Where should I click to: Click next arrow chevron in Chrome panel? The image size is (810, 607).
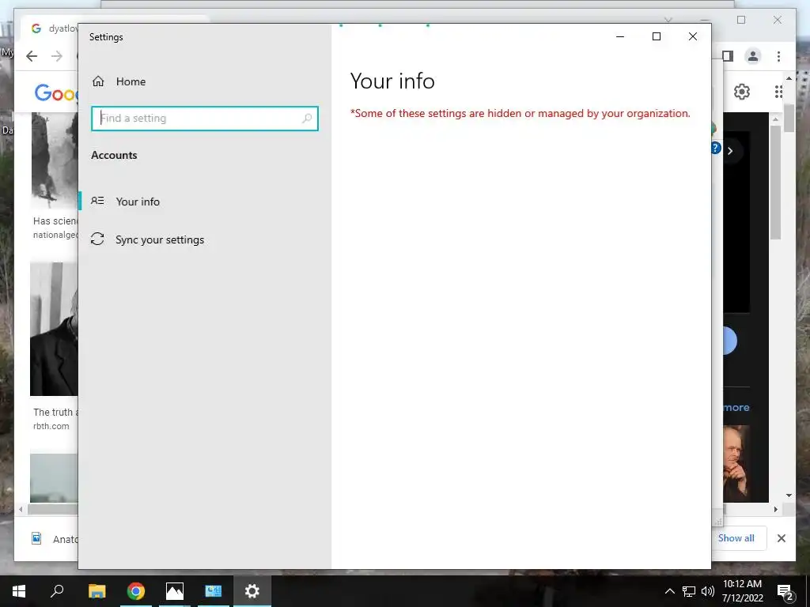[730, 151]
